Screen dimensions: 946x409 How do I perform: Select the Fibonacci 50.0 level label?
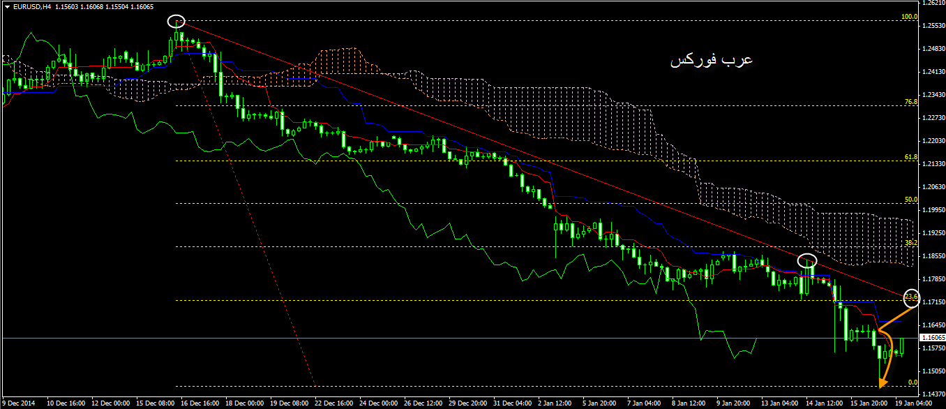click(x=910, y=200)
